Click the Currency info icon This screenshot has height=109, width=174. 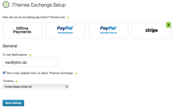click(x=17, y=81)
